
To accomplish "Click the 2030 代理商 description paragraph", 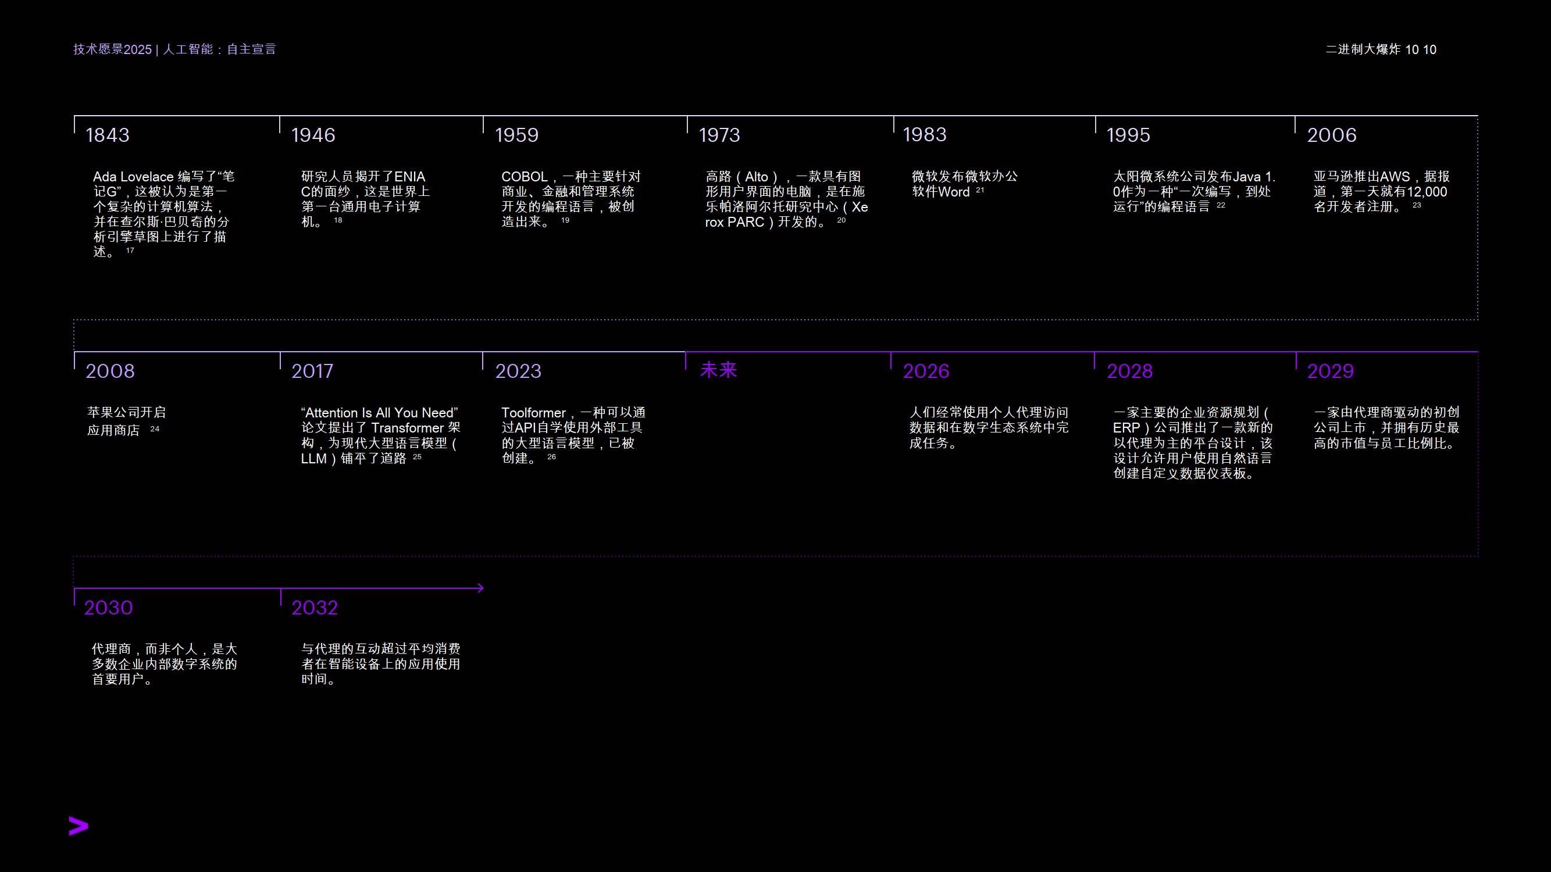I will (x=164, y=664).
